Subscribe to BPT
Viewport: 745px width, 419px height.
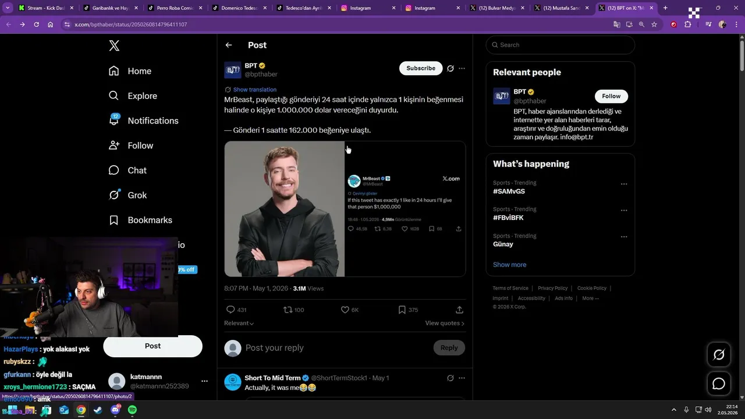(421, 68)
